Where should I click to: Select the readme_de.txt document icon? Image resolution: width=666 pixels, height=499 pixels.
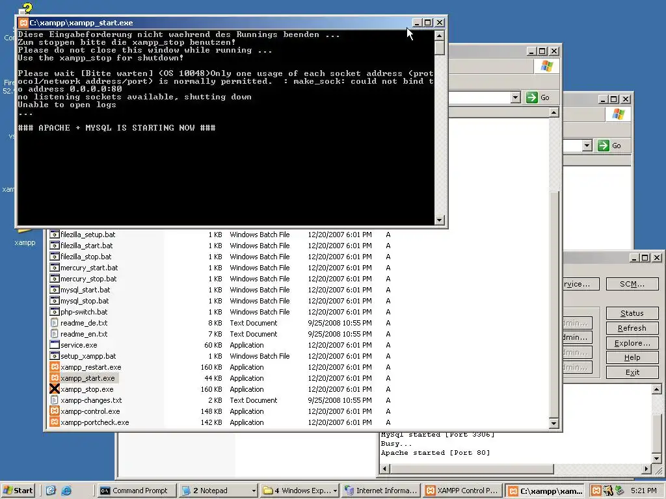(x=55, y=322)
